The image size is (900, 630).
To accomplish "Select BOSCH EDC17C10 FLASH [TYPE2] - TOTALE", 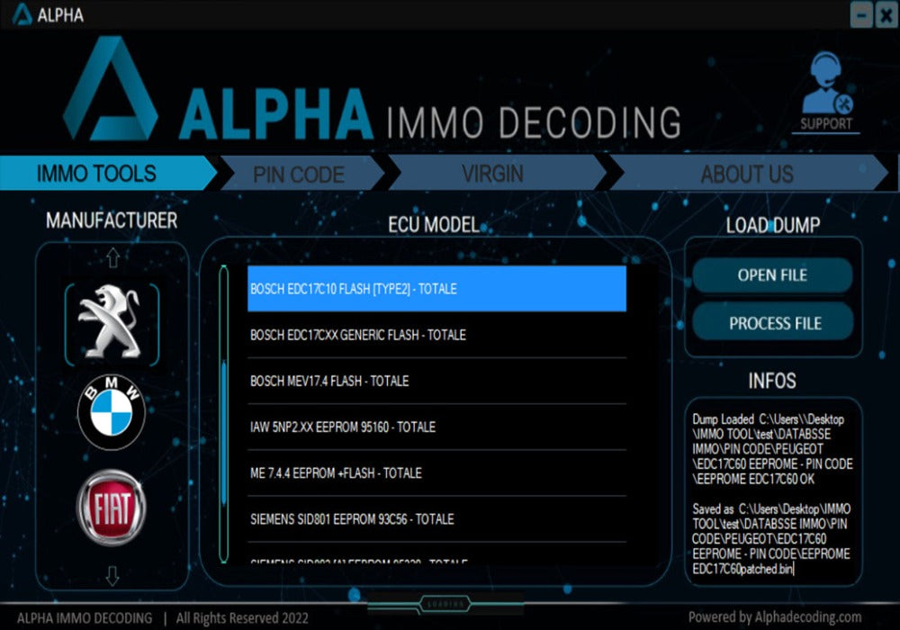I will (436, 289).
